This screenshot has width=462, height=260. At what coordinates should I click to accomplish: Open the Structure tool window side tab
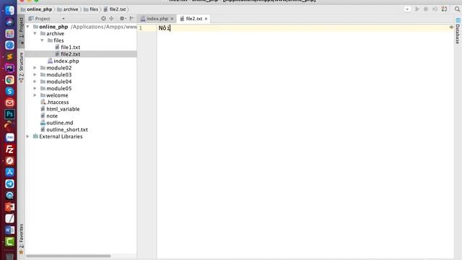click(x=21, y=67)
